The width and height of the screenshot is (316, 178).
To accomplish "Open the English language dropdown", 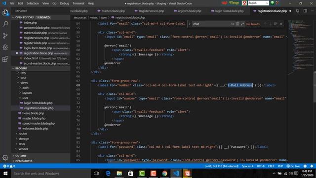I will click(x=258, y=3).
